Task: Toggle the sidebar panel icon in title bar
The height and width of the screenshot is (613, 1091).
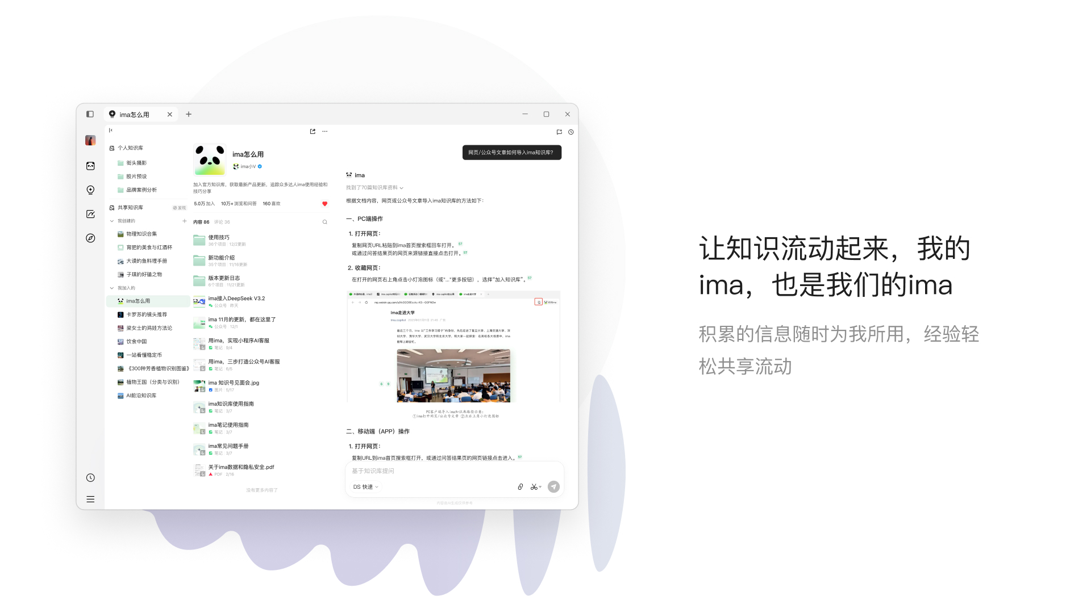Action: click(x=90, y=114)
